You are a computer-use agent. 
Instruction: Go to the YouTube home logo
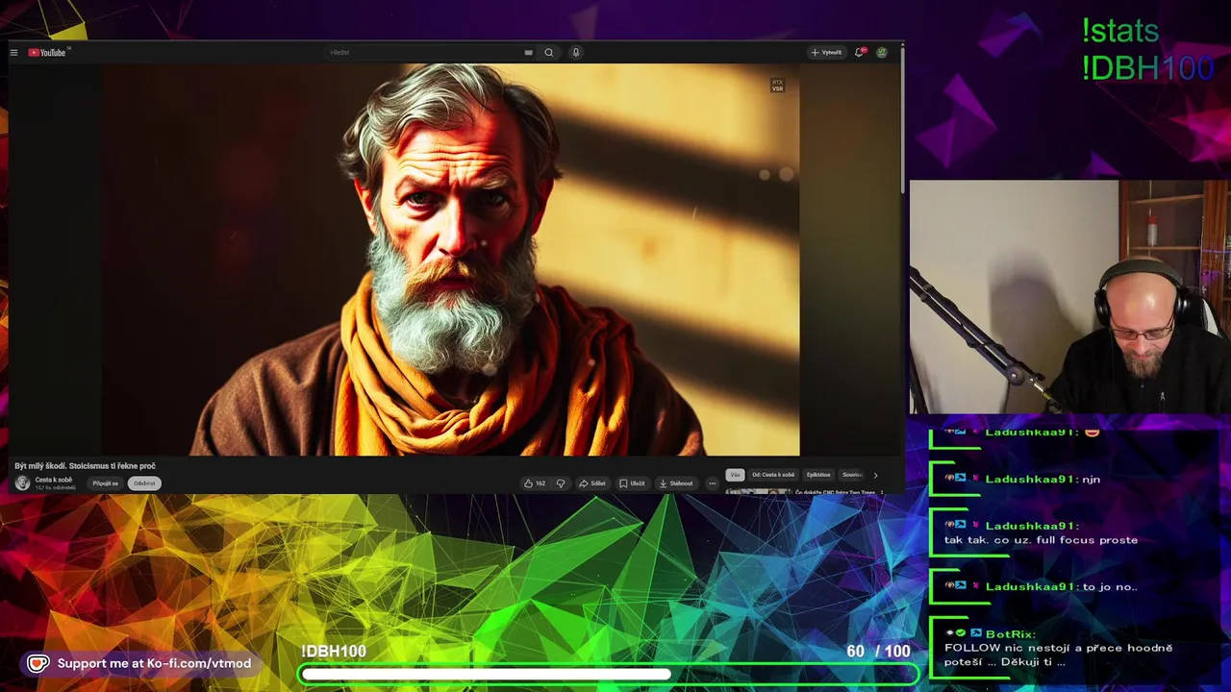[x=49, y=53]
